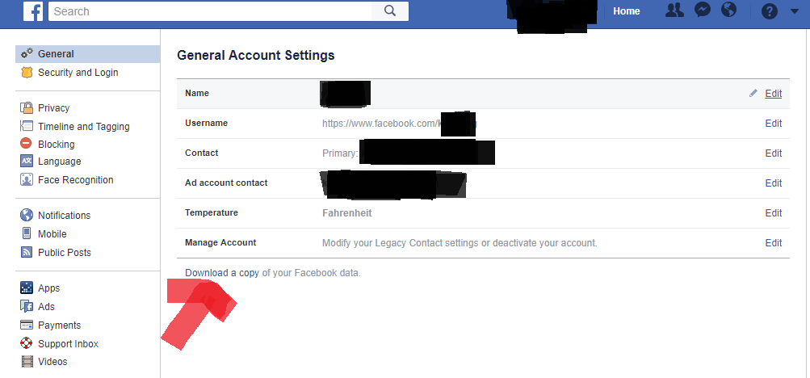
Task: Click the Ad account contact label
Action: click(x=226, y=183)
